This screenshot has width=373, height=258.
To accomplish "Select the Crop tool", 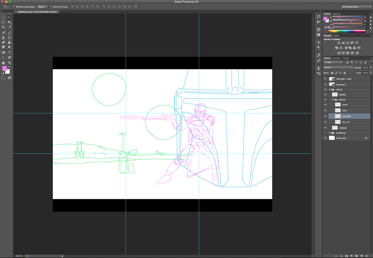I will (3, 28).
